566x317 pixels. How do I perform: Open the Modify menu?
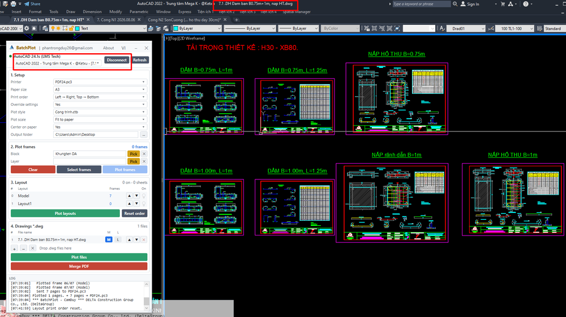[115, 11]
